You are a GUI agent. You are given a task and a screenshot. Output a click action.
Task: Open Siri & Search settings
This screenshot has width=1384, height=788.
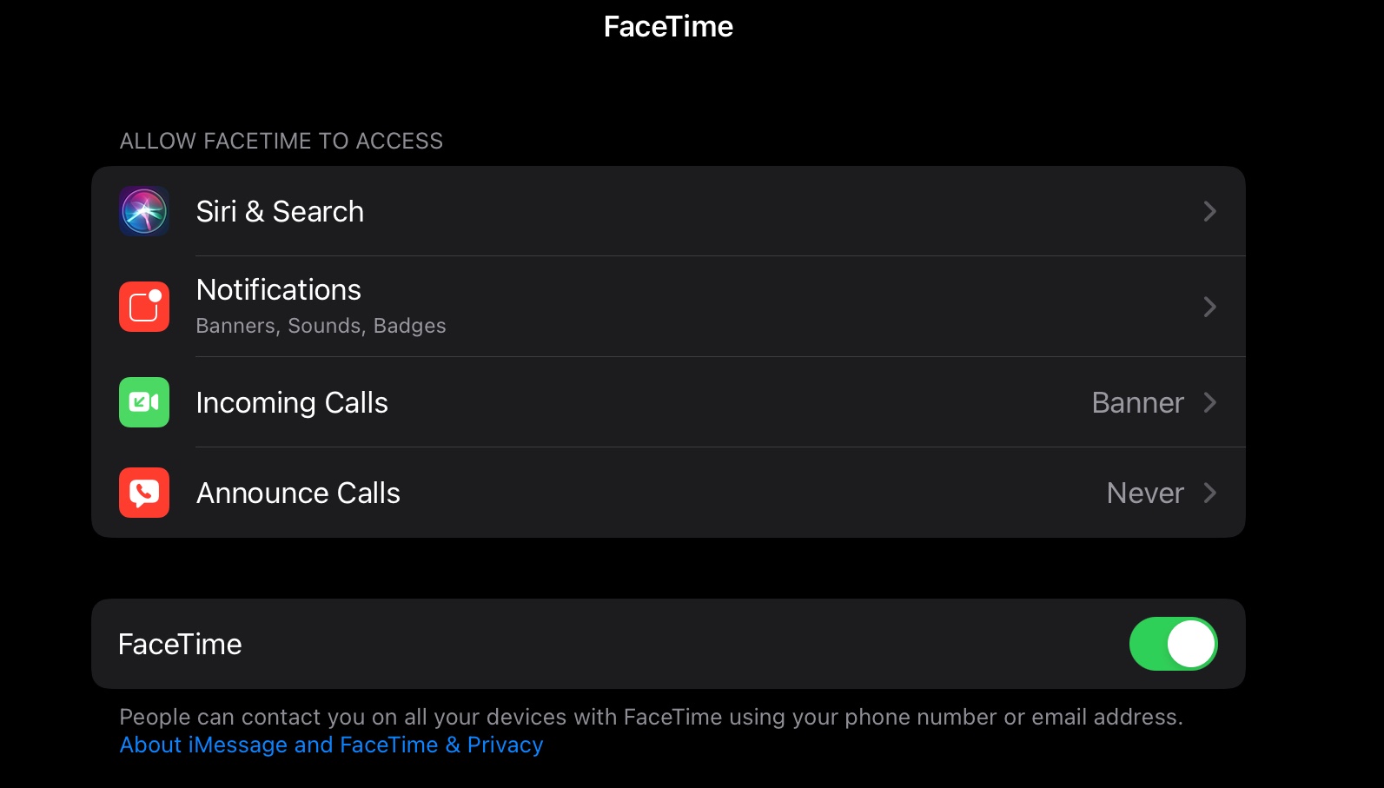[280, 211]
